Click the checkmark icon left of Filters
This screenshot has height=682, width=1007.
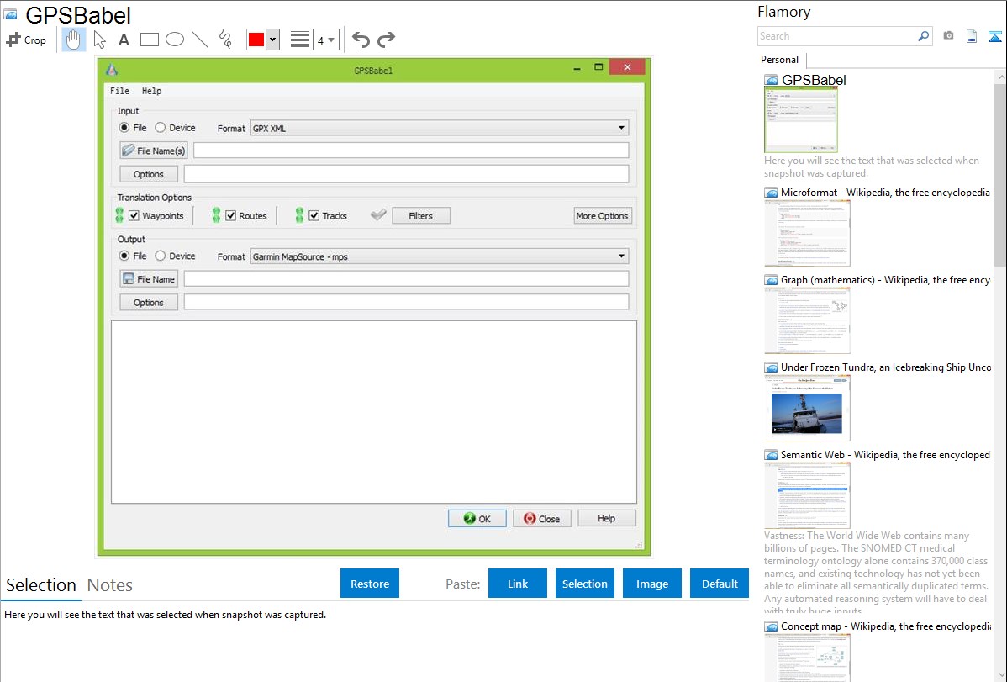tap(378, 214)
